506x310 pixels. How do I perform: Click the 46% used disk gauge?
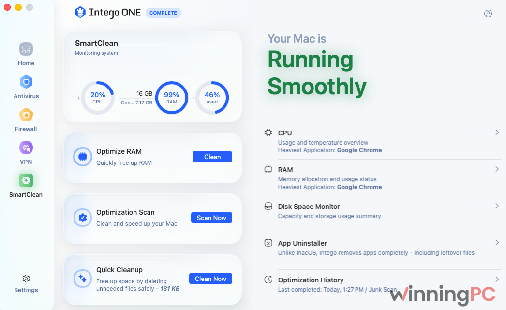pos(212,98)
